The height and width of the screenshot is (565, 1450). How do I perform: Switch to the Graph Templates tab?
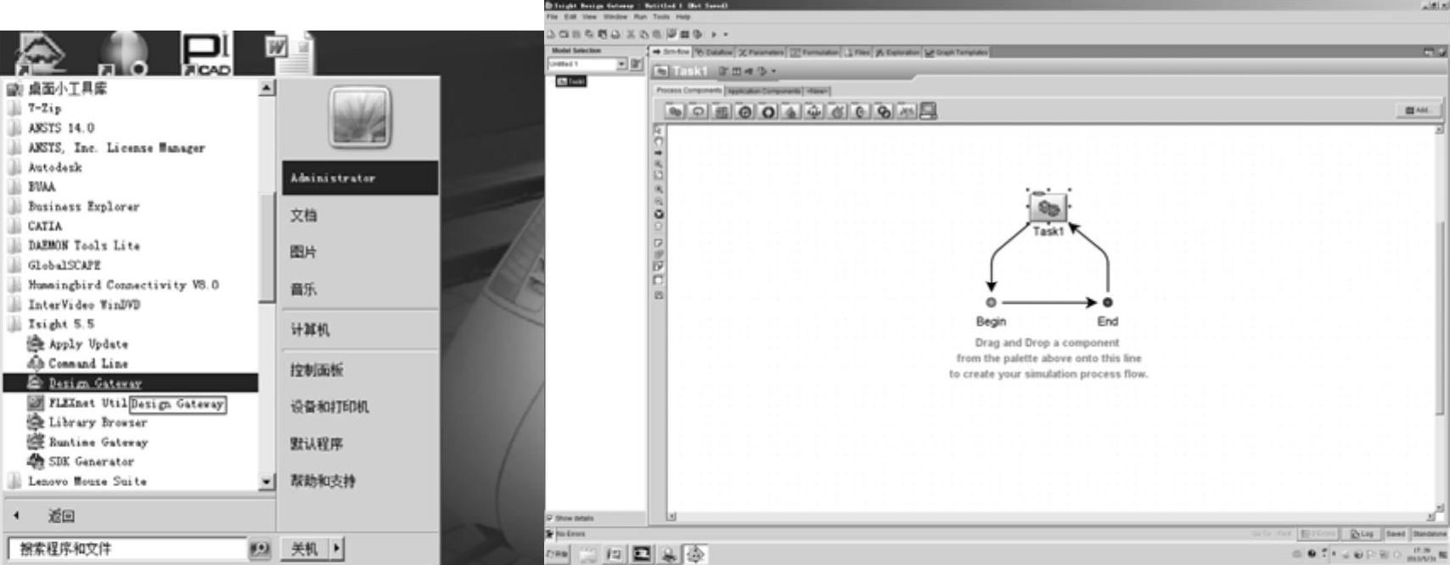click(x=956, y=53)
